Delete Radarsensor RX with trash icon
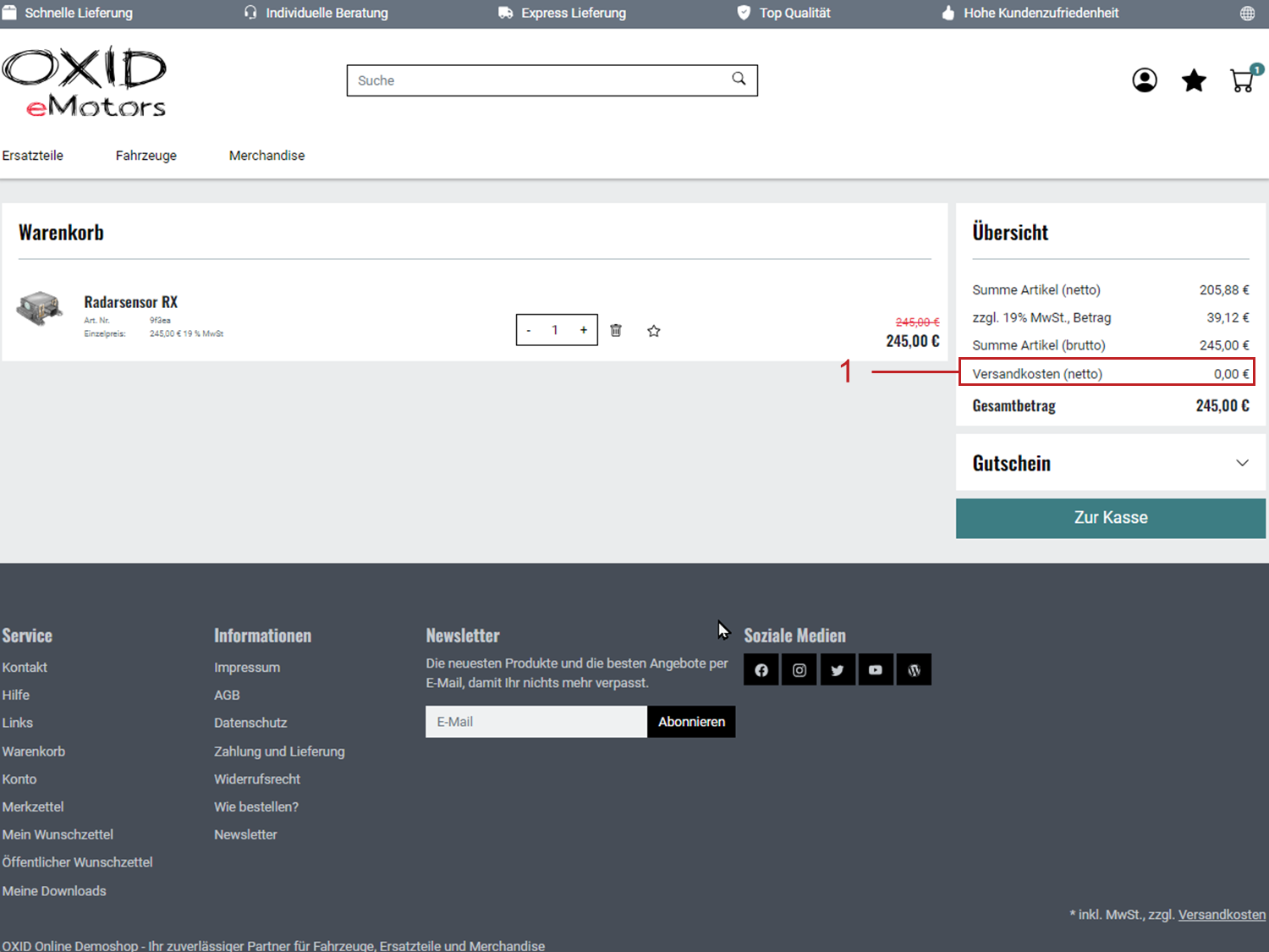This screenshot has width=1269, height=952. point(616,330)
